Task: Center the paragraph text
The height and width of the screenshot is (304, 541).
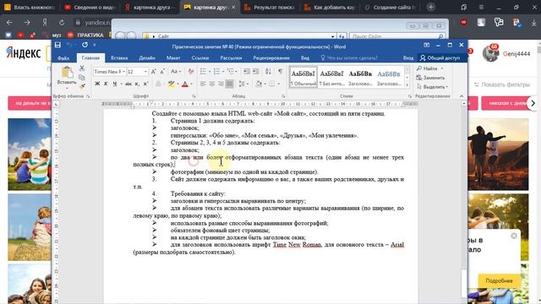Action: [x=212, y=84]
